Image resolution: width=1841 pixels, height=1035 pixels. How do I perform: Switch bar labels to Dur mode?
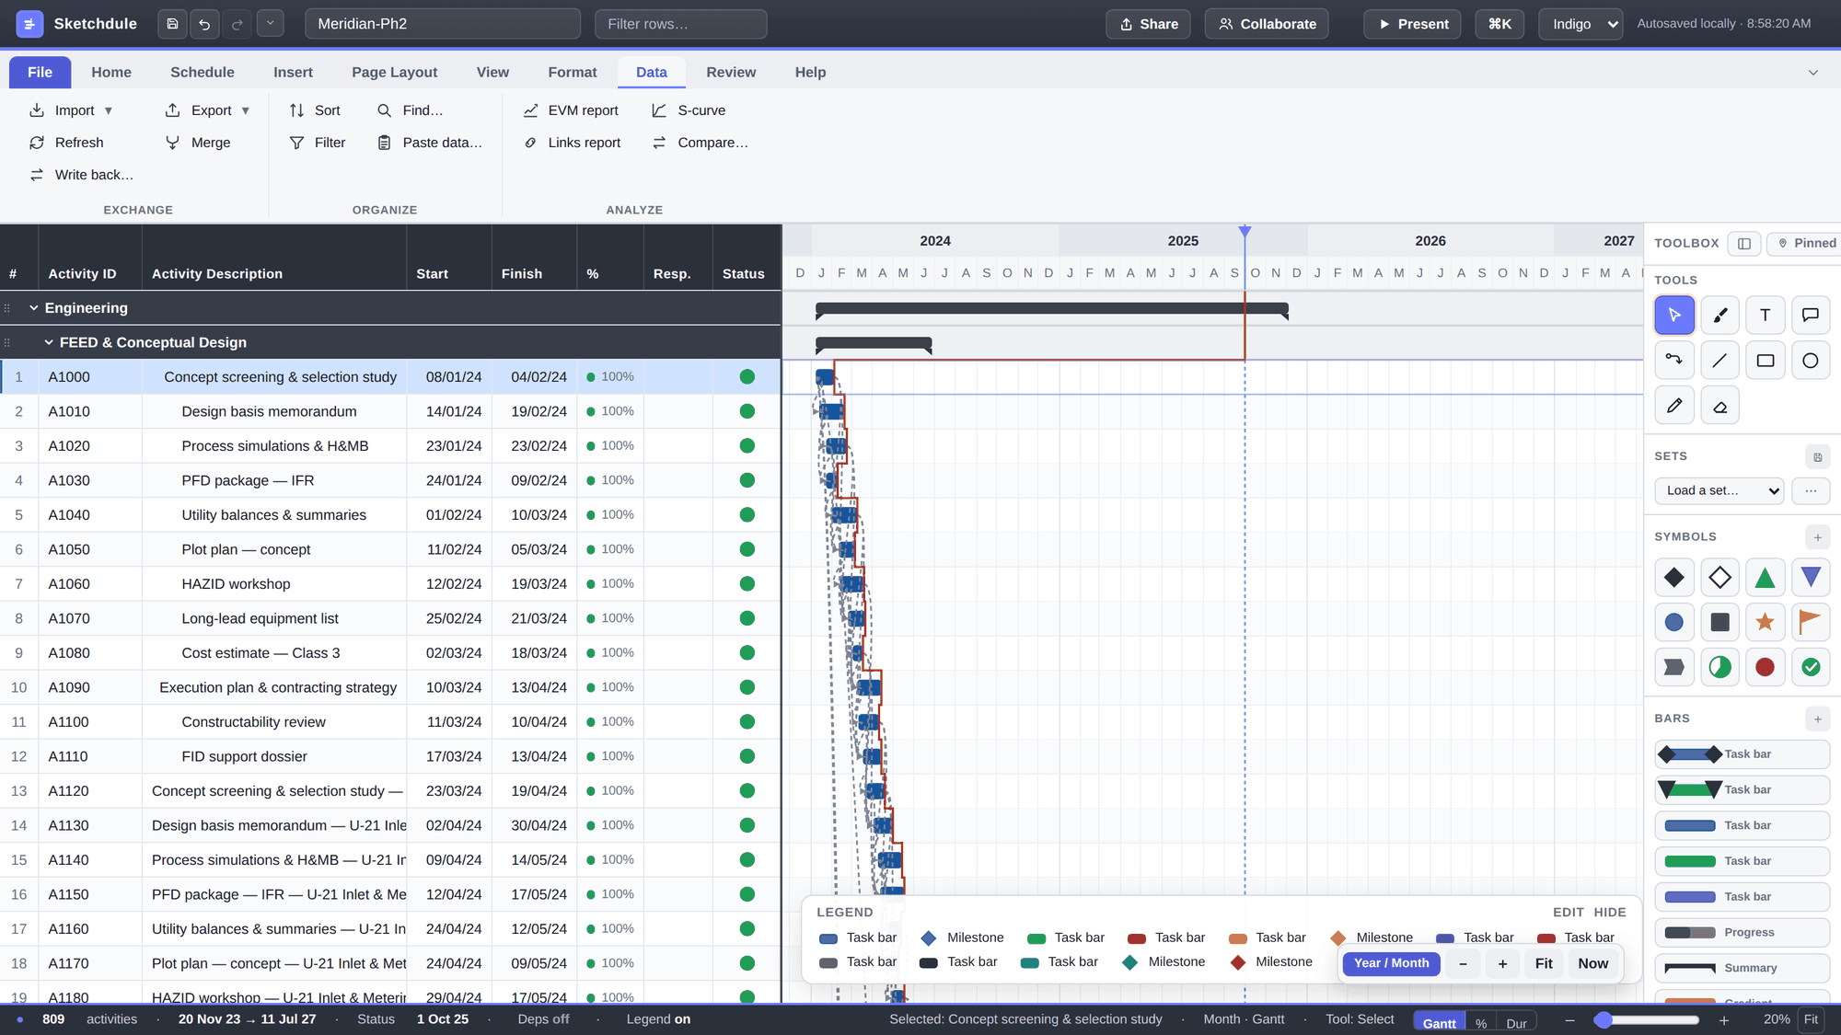[x=1517, y=1023]
